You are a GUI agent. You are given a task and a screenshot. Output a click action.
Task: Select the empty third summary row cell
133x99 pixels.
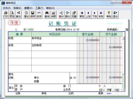coord(20,54)
